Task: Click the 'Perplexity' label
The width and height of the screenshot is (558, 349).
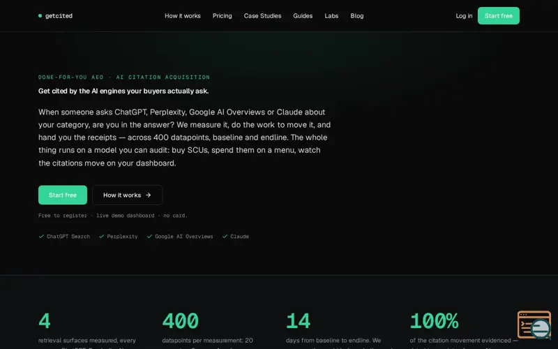Action: (122, 237)
